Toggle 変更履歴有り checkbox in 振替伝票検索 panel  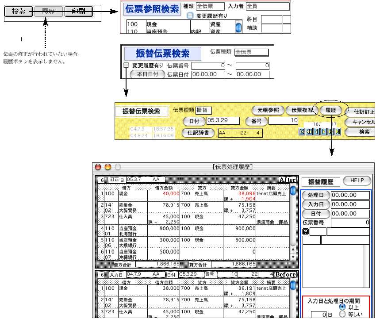(x=127, y=65)
